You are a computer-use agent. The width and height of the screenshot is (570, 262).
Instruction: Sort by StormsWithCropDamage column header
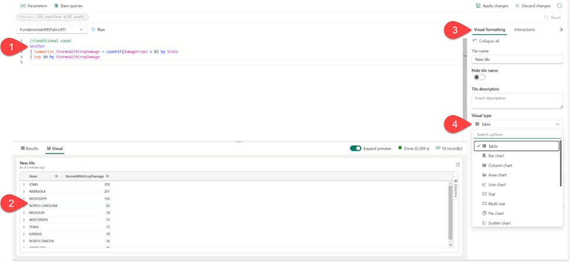pyautogui.click(x=84, y=176)
